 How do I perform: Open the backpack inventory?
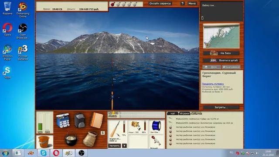79,120
